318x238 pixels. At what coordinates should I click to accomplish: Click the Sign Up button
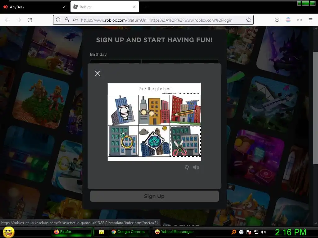pos(155,196)
